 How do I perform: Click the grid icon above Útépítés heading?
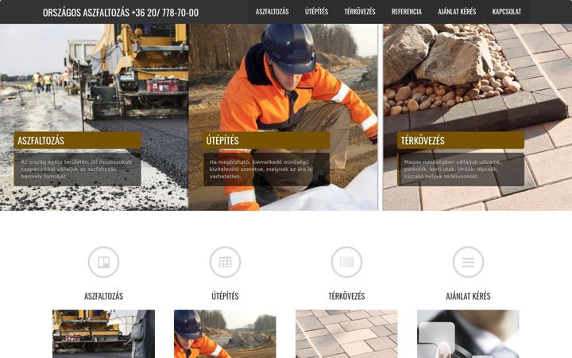click(225, 262)
